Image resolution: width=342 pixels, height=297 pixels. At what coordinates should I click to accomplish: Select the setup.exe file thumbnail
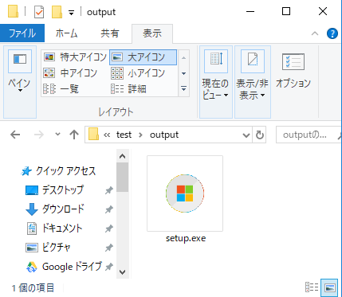pos(185,193)
